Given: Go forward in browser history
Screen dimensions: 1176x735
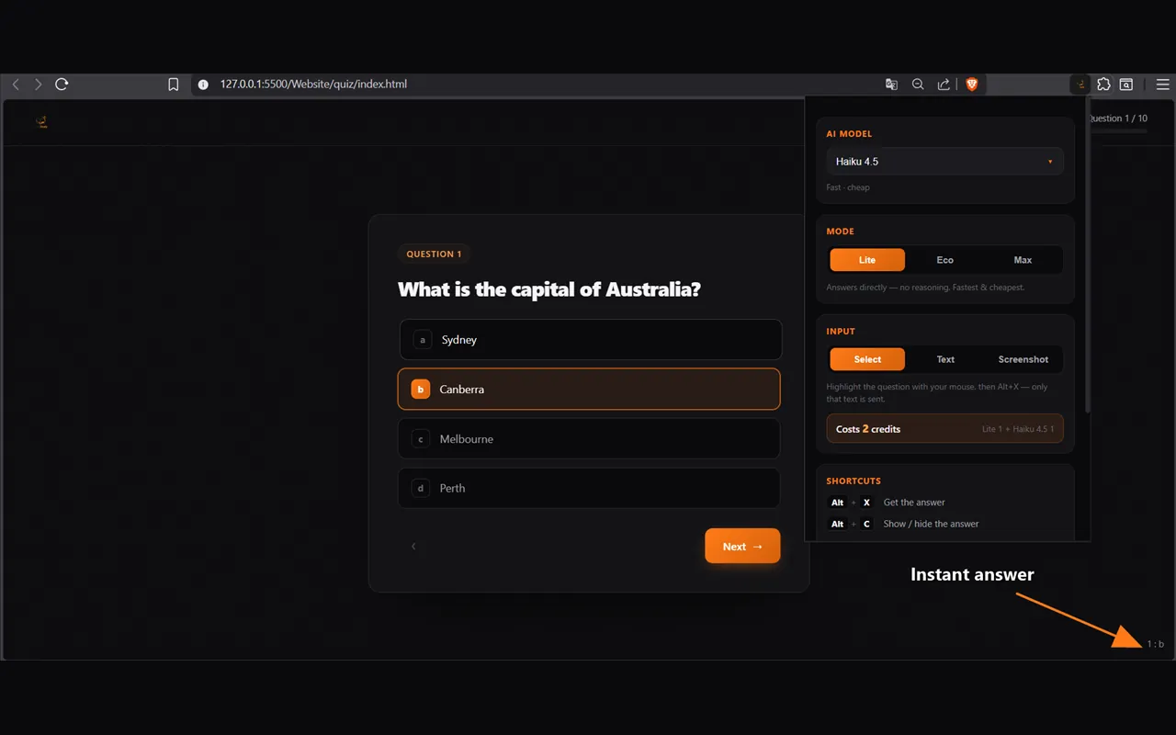Looking at the screenshot, I should [38, 85].
